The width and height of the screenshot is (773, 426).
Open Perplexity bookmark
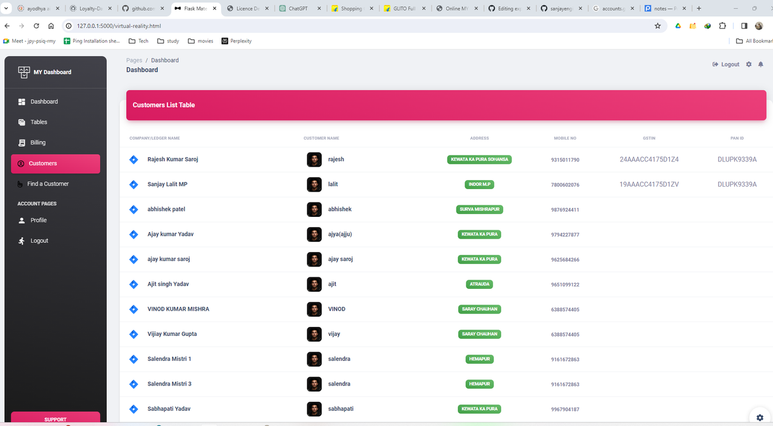236,41
